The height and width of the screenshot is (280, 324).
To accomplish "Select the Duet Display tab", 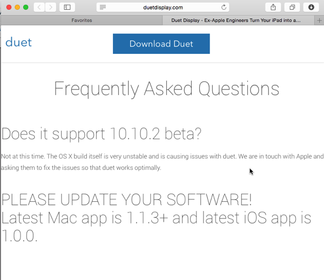I will point(239,21).
